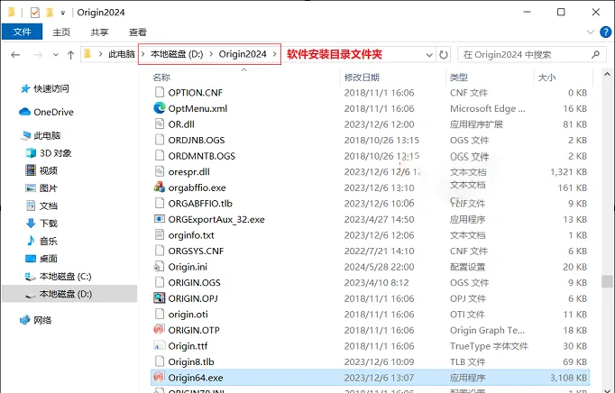
Task: Click the orginfo.txt text file icon
Action: pos(160,234)
